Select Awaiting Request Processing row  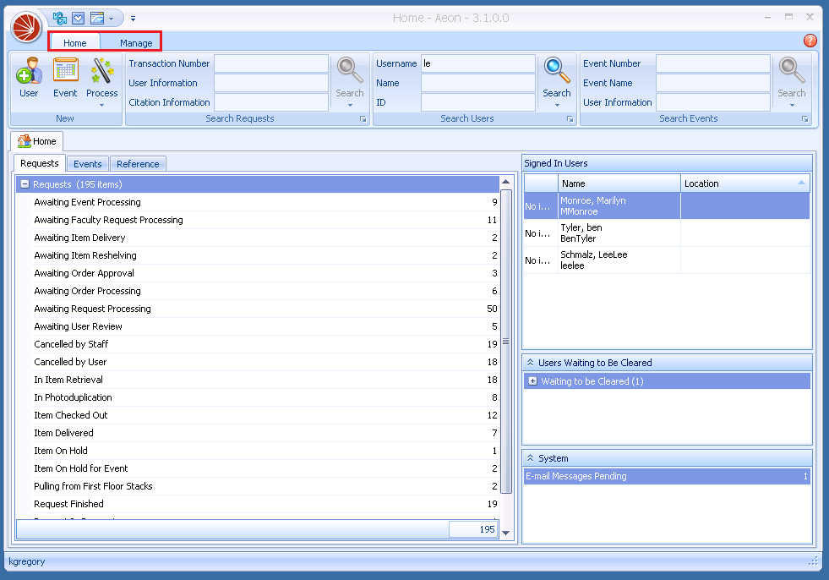tap(92, 309)
